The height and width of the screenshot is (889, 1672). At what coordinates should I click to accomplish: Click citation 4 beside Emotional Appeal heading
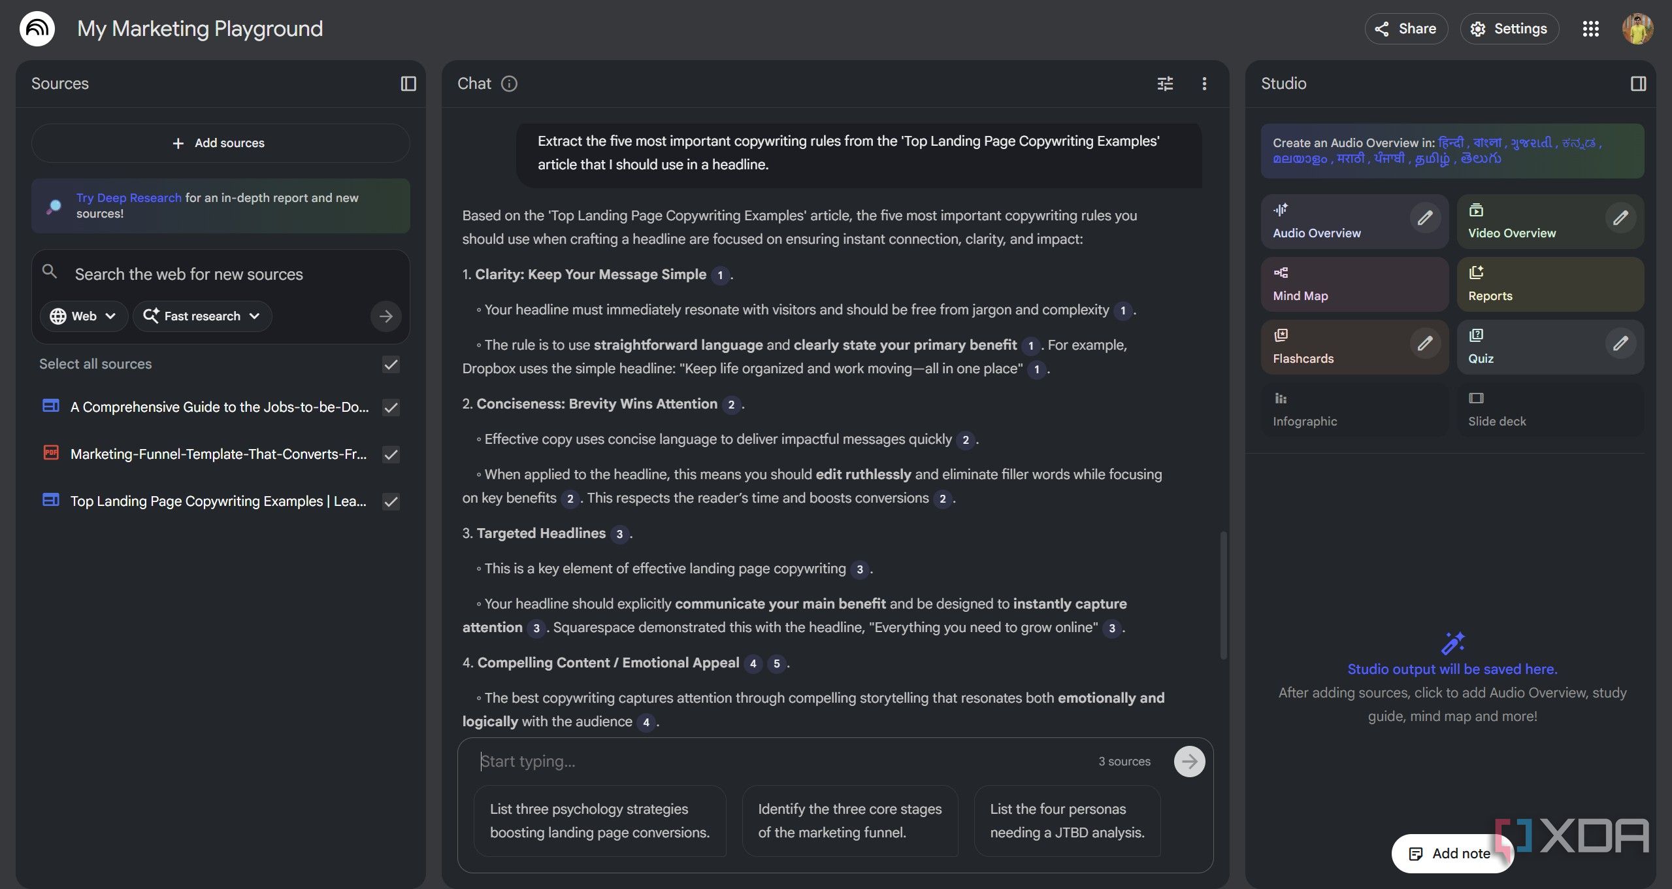click(753, 663)
